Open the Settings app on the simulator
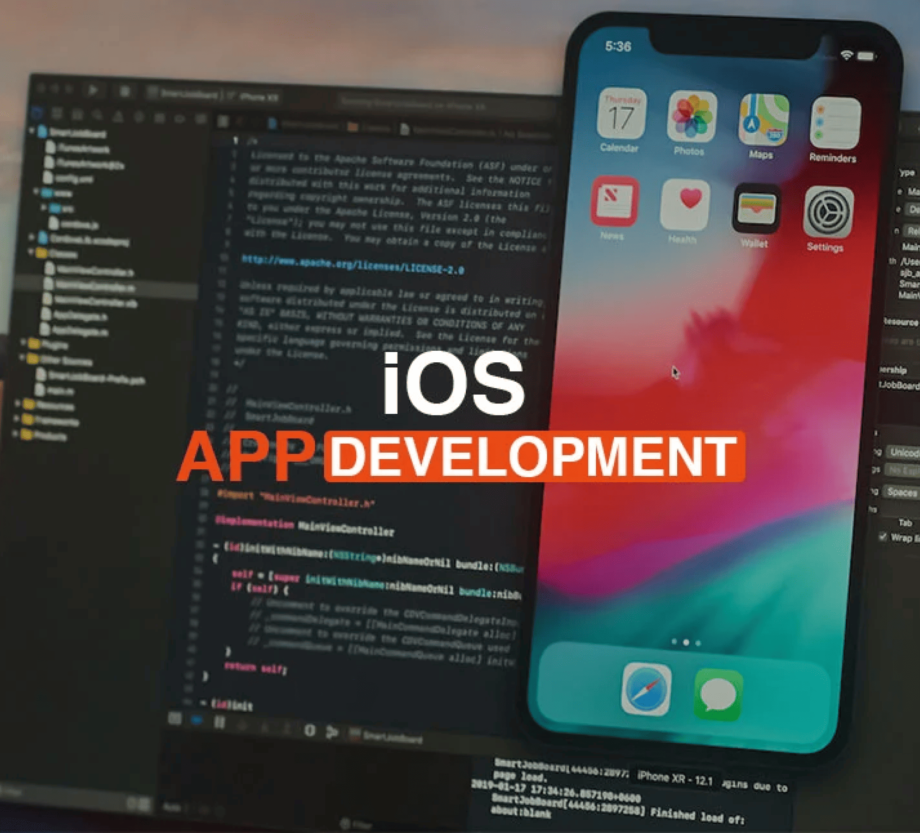Viewport: 920px width, 833px height. coord(828,212)
